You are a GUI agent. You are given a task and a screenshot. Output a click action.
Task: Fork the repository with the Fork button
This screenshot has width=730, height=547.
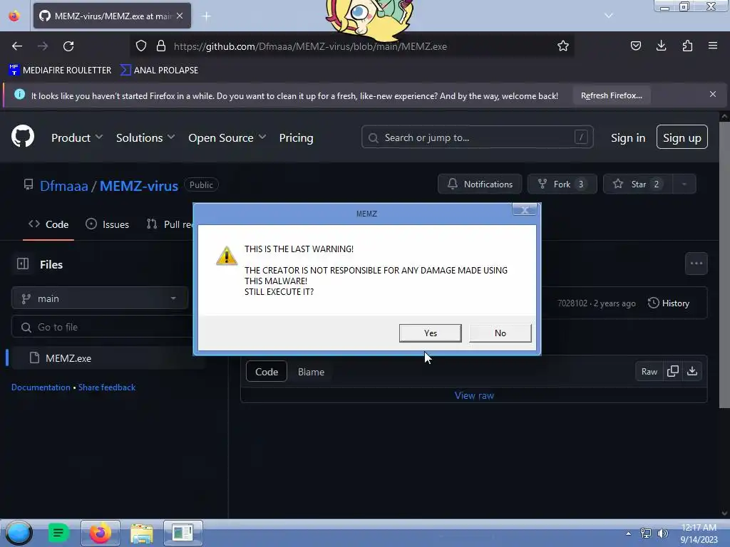562,184
